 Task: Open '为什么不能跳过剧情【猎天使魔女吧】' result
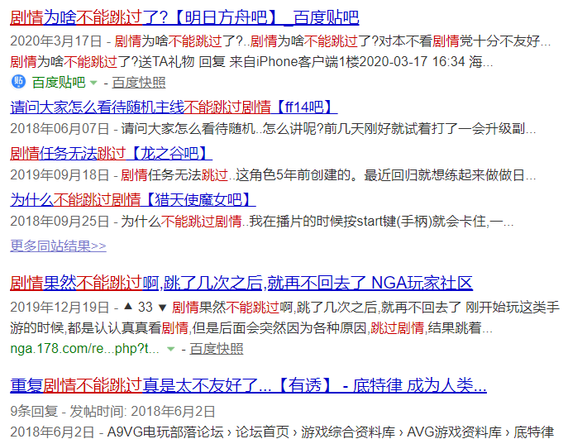tap(132, 199)
